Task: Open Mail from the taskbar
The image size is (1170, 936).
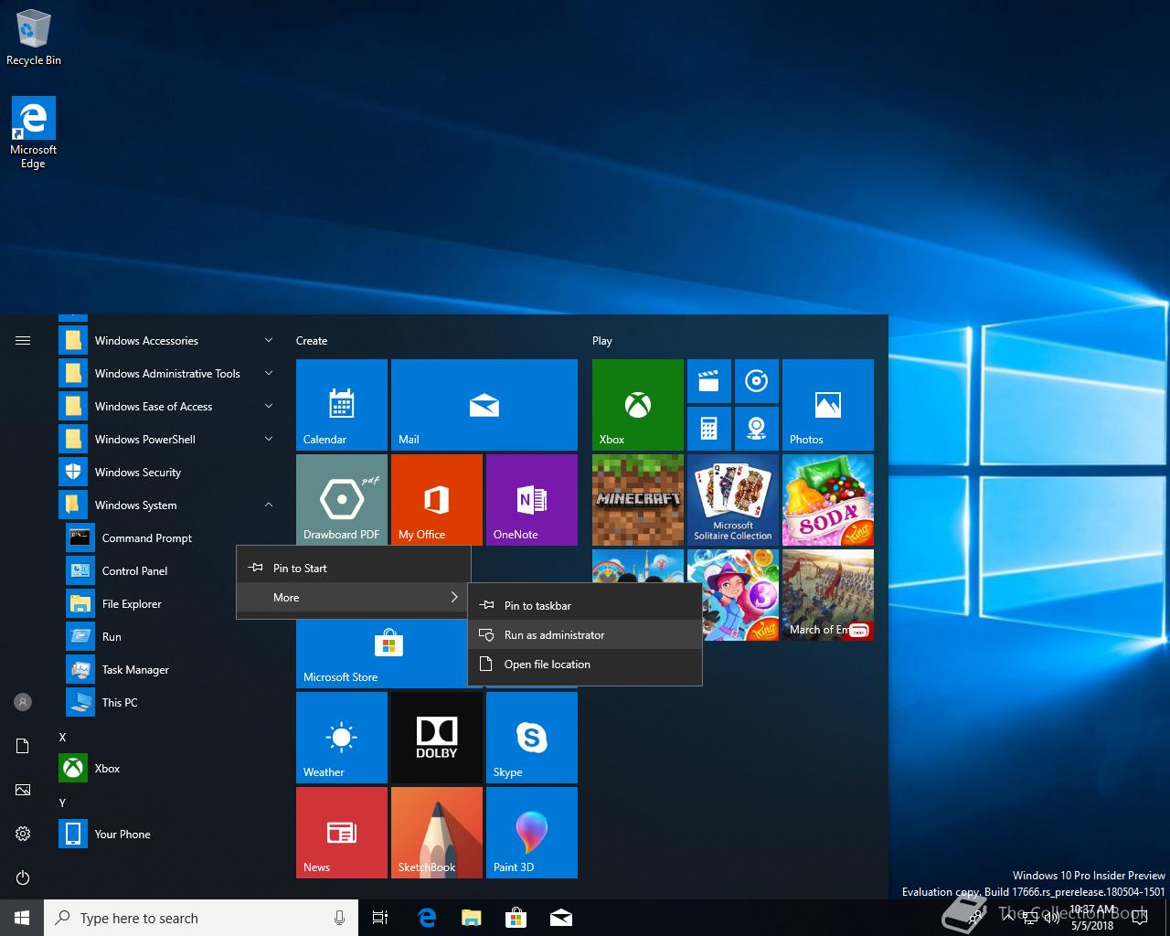Action: pos(561,918)
